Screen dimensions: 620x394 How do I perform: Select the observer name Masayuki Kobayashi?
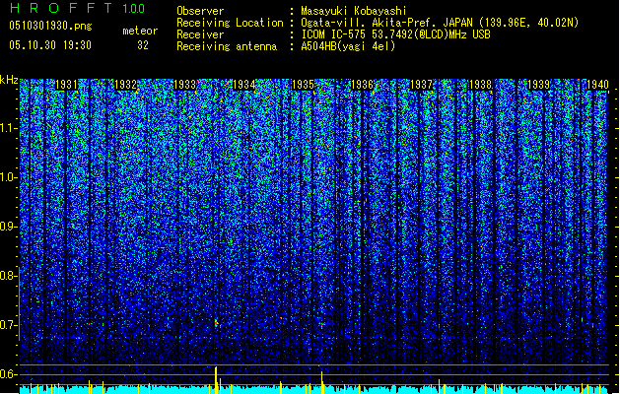pos(354,11)
